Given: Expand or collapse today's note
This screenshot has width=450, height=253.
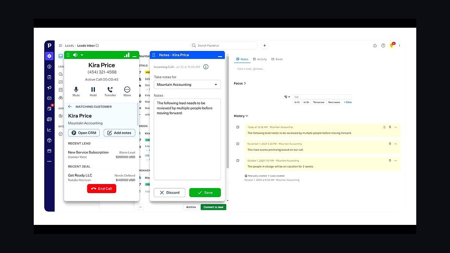Looking at the screenshot, I should click(384, 127).
